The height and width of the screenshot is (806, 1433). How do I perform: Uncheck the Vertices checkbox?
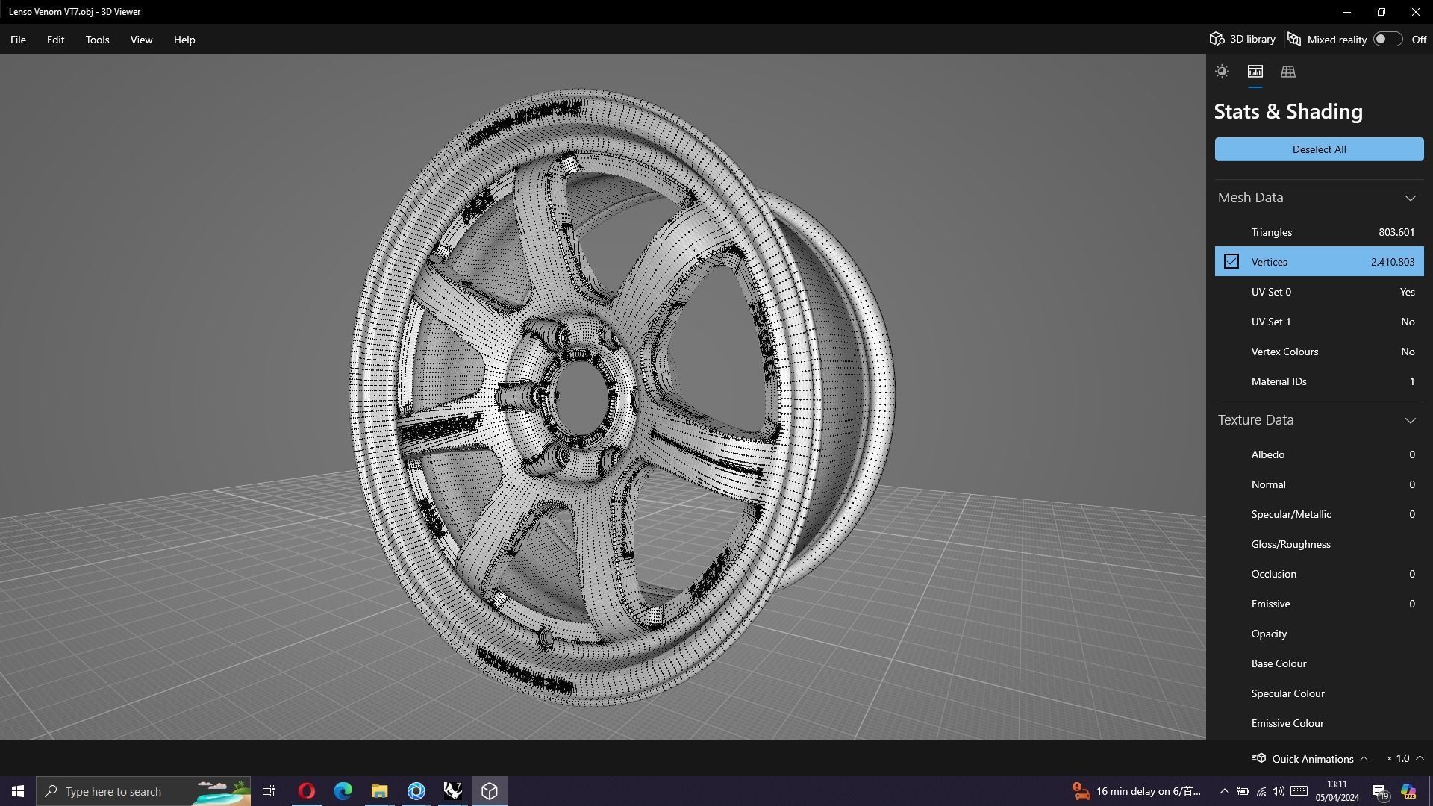click(x=1231, y=262)
